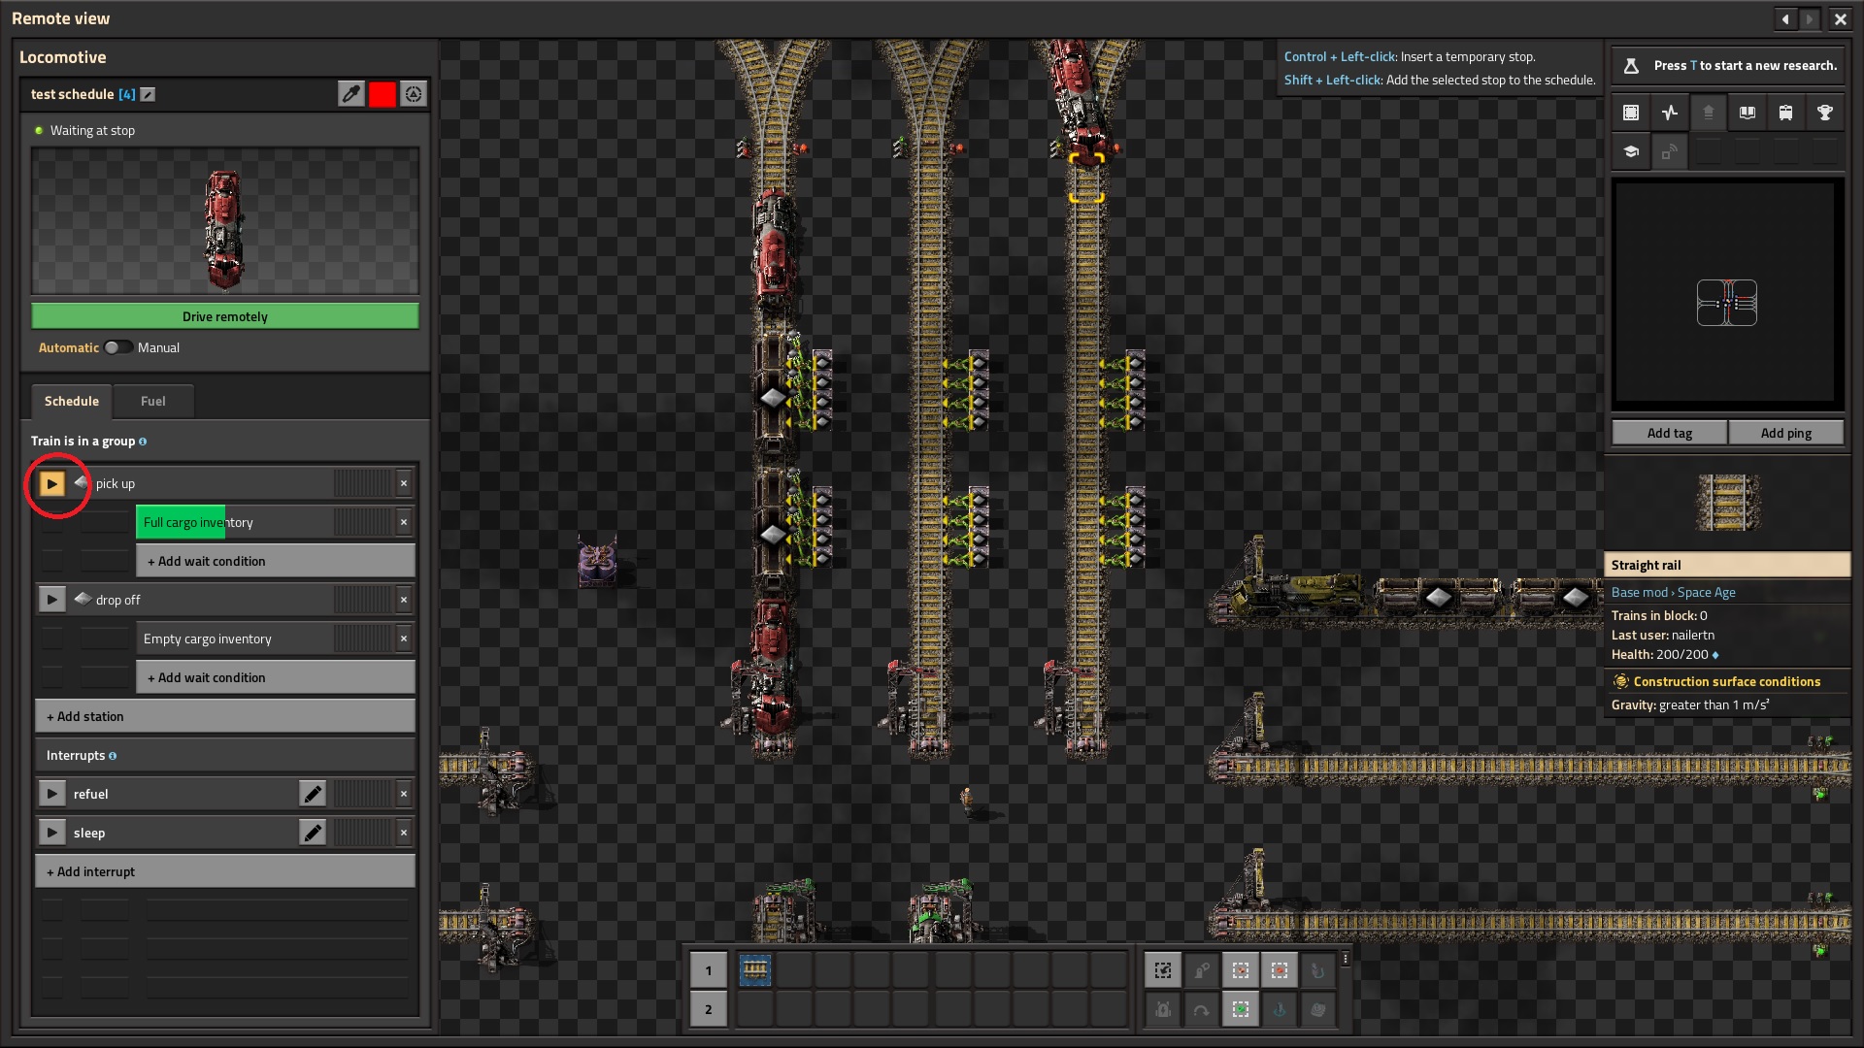Select the upgrade planner shortcut
1864x1048 pixels.
[1241, 1009]
